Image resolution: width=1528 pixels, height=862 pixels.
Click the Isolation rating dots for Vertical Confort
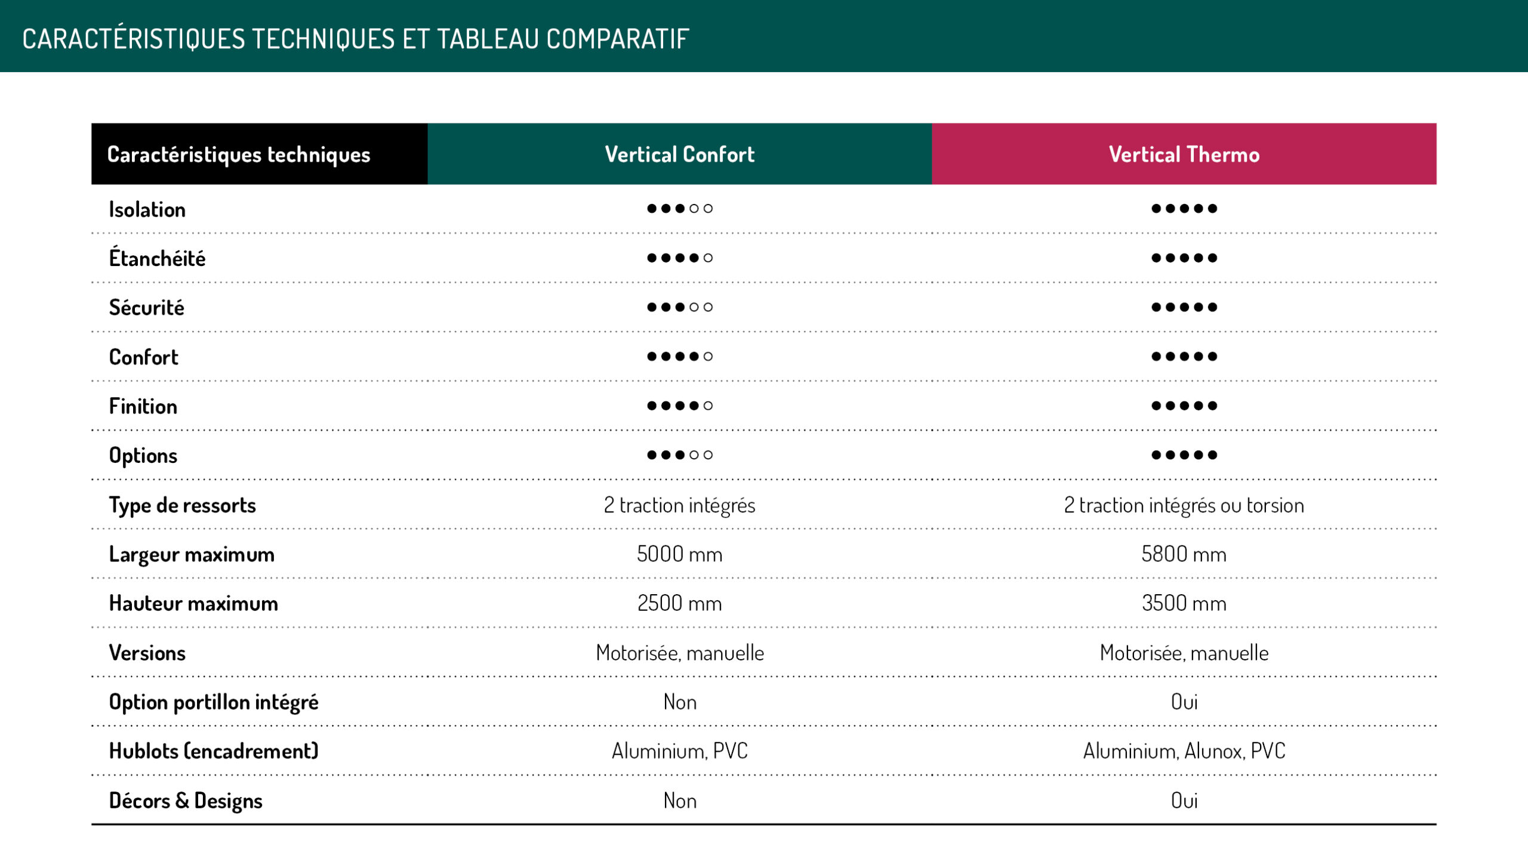click(x=680, y=209)
